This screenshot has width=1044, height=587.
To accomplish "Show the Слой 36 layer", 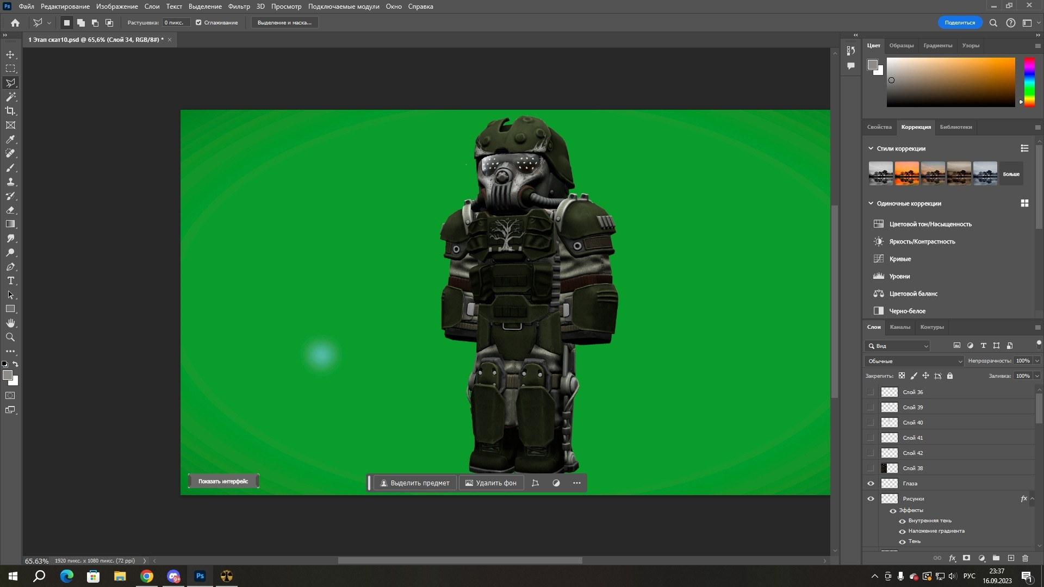I will click(871, 392).
